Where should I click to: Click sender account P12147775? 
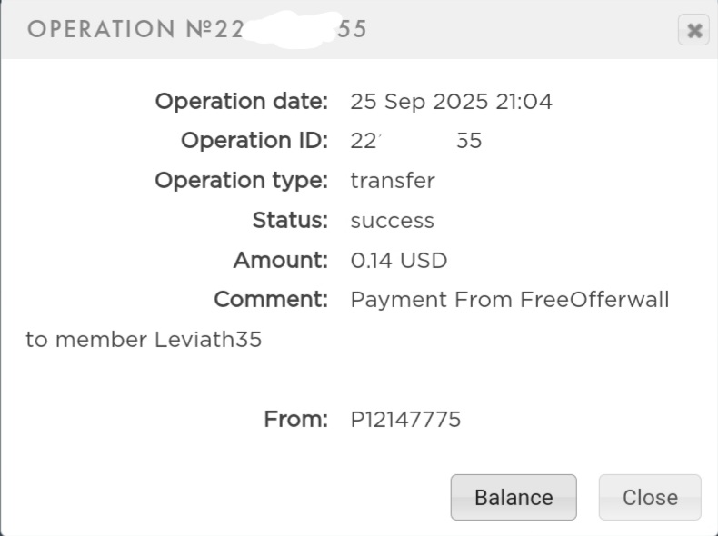[x=405, y=420]
